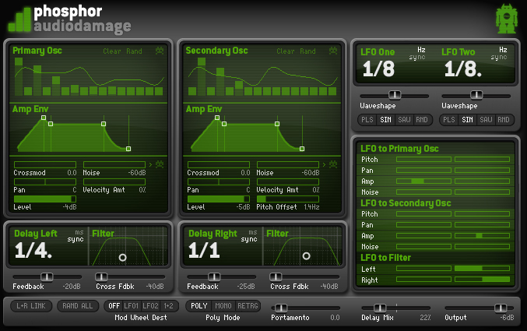Click the Secondary Osc Pitch Offset bar

click(x=288, y=199)
